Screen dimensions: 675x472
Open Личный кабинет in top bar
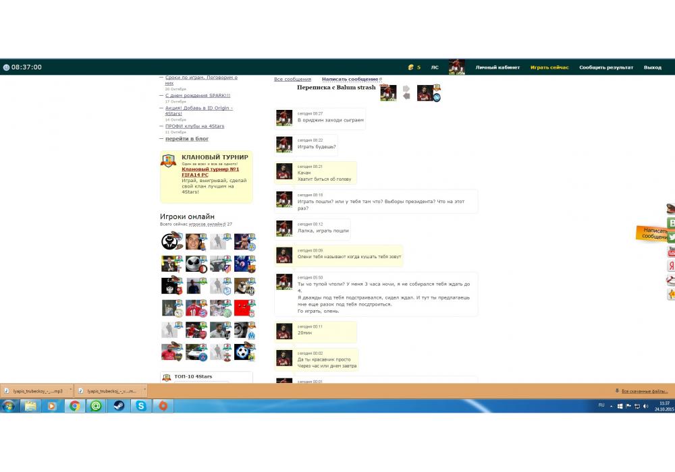click(497, 67)
